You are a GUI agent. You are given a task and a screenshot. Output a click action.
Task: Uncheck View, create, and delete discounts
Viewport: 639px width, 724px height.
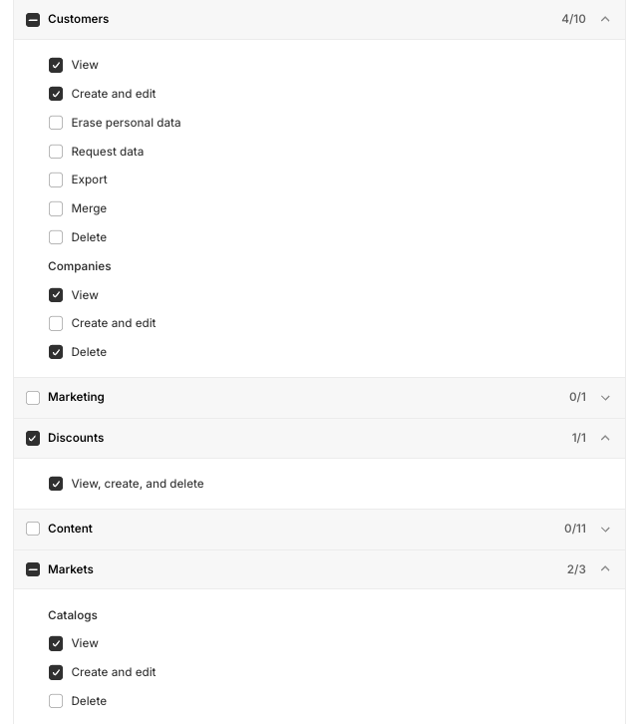(56, 484)
